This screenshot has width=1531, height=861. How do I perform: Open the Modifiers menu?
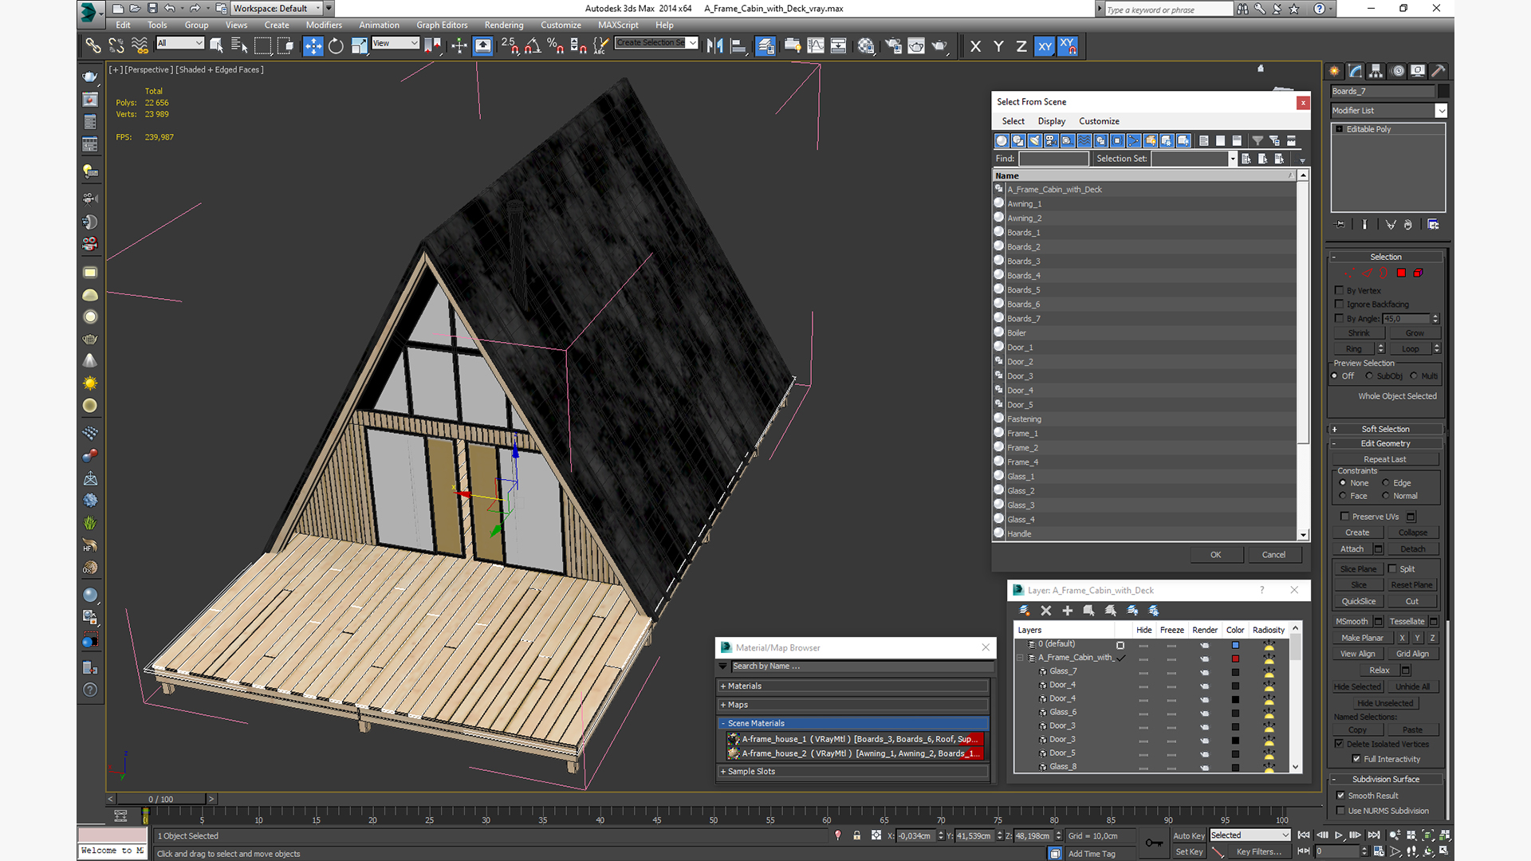[324, 26]
